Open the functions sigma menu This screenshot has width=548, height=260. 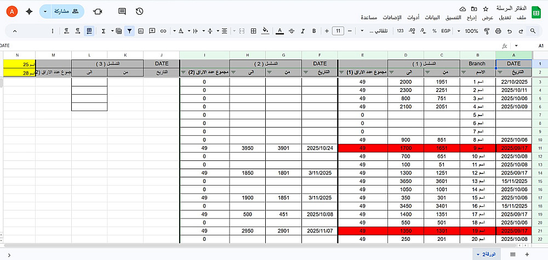click(104, 31)
